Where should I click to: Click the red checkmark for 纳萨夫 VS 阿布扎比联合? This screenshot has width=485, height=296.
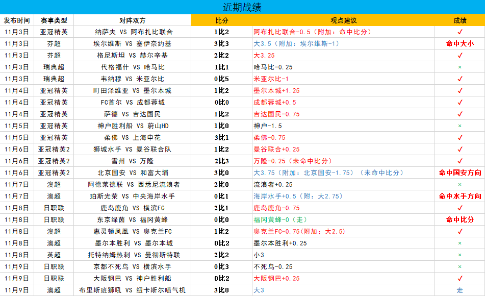coord(460,32)
